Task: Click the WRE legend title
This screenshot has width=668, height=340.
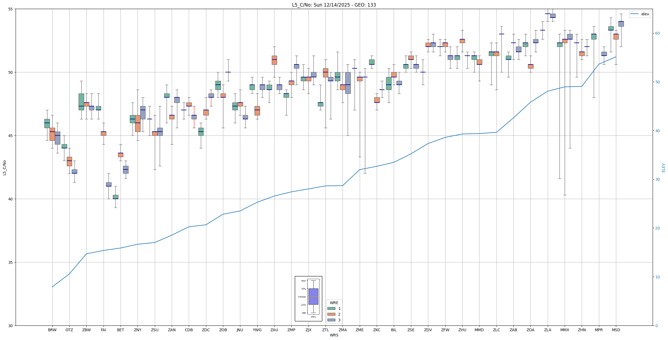Action: point(334,303)
